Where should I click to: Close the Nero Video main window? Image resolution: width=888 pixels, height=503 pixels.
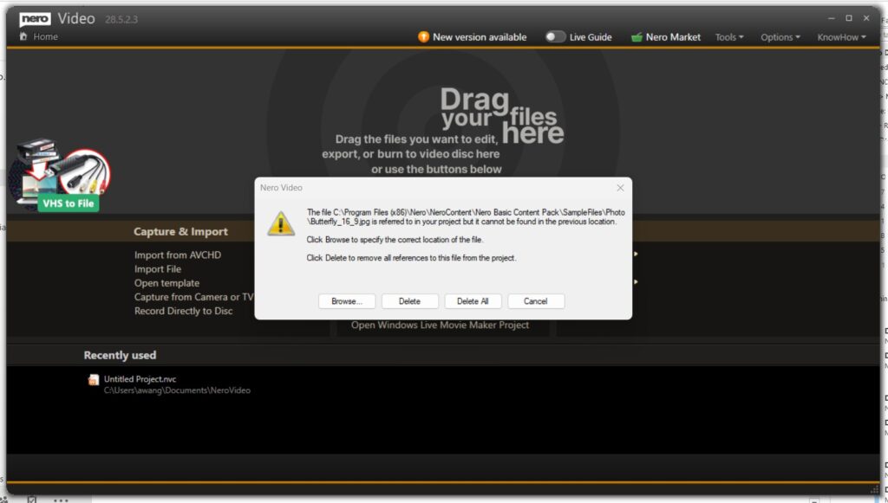coord(866,19)
